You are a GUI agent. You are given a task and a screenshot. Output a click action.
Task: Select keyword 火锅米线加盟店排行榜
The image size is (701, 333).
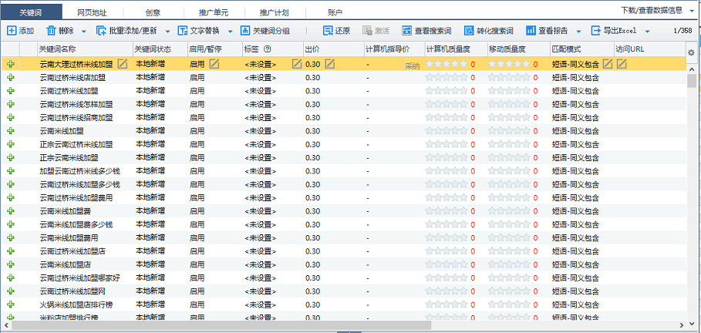(76, 304)
